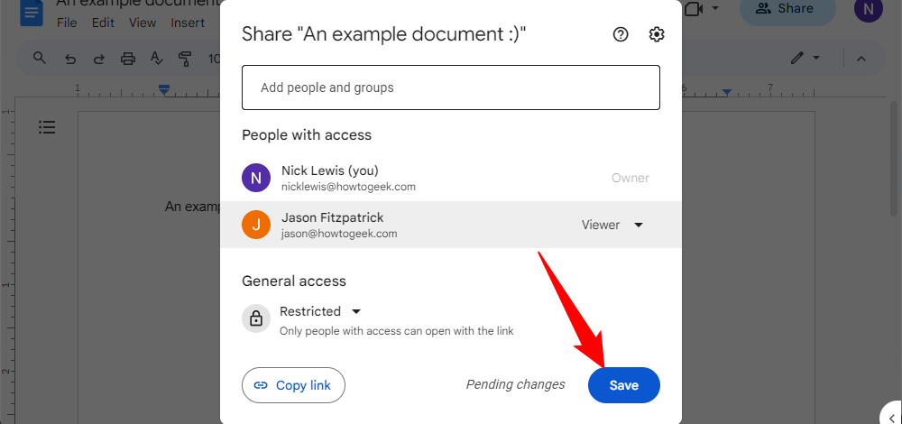Click the People with access heading
The width and height of the screenshot is (902, 424).
(x=307, y=135)
